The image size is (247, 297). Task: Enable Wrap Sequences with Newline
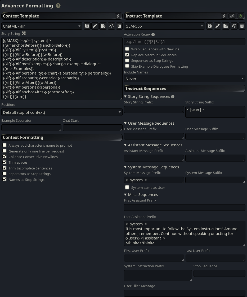click(x=127, y=49)
